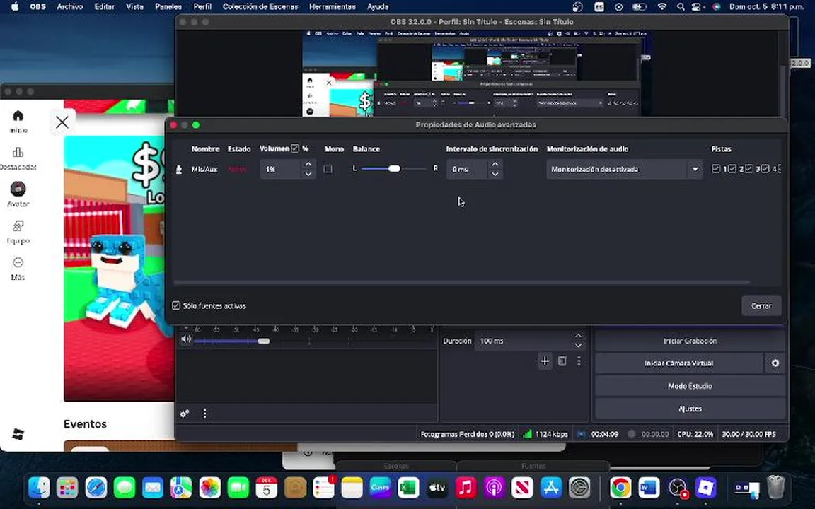Click the Duración 100 ms field
Viewport: 815px width, 509px height.
click(523, 341)
